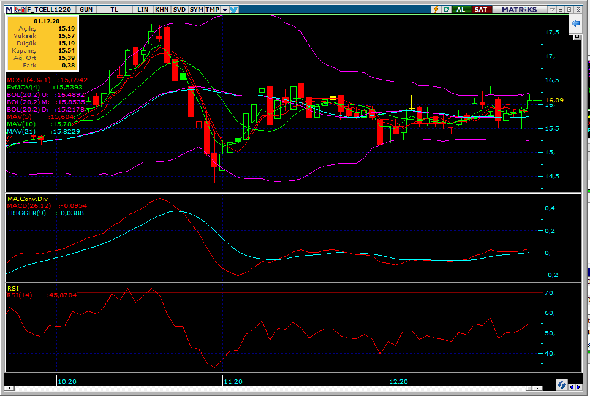Click the horizontal scrollbar right arrow
590x396 pixels.
point(537,388)
